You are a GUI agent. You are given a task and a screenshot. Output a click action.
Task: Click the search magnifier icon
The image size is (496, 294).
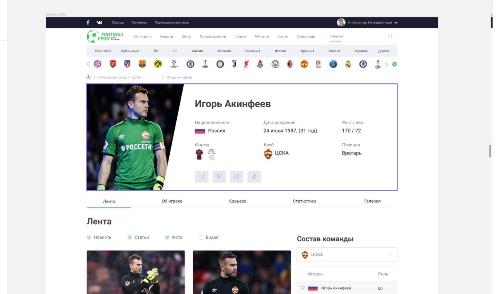pos(390,36)
